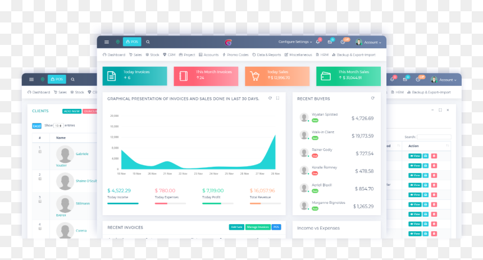Click the Today Expenses progress bar
Screen dimensions: 483x260
(x=170, y=204)
